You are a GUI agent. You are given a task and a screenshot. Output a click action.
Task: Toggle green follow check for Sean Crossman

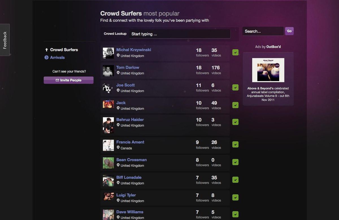[x=235, y=162]
